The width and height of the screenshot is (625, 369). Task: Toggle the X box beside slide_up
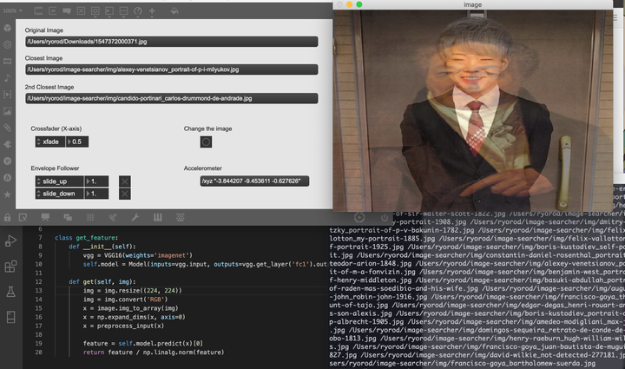(125, 181)
